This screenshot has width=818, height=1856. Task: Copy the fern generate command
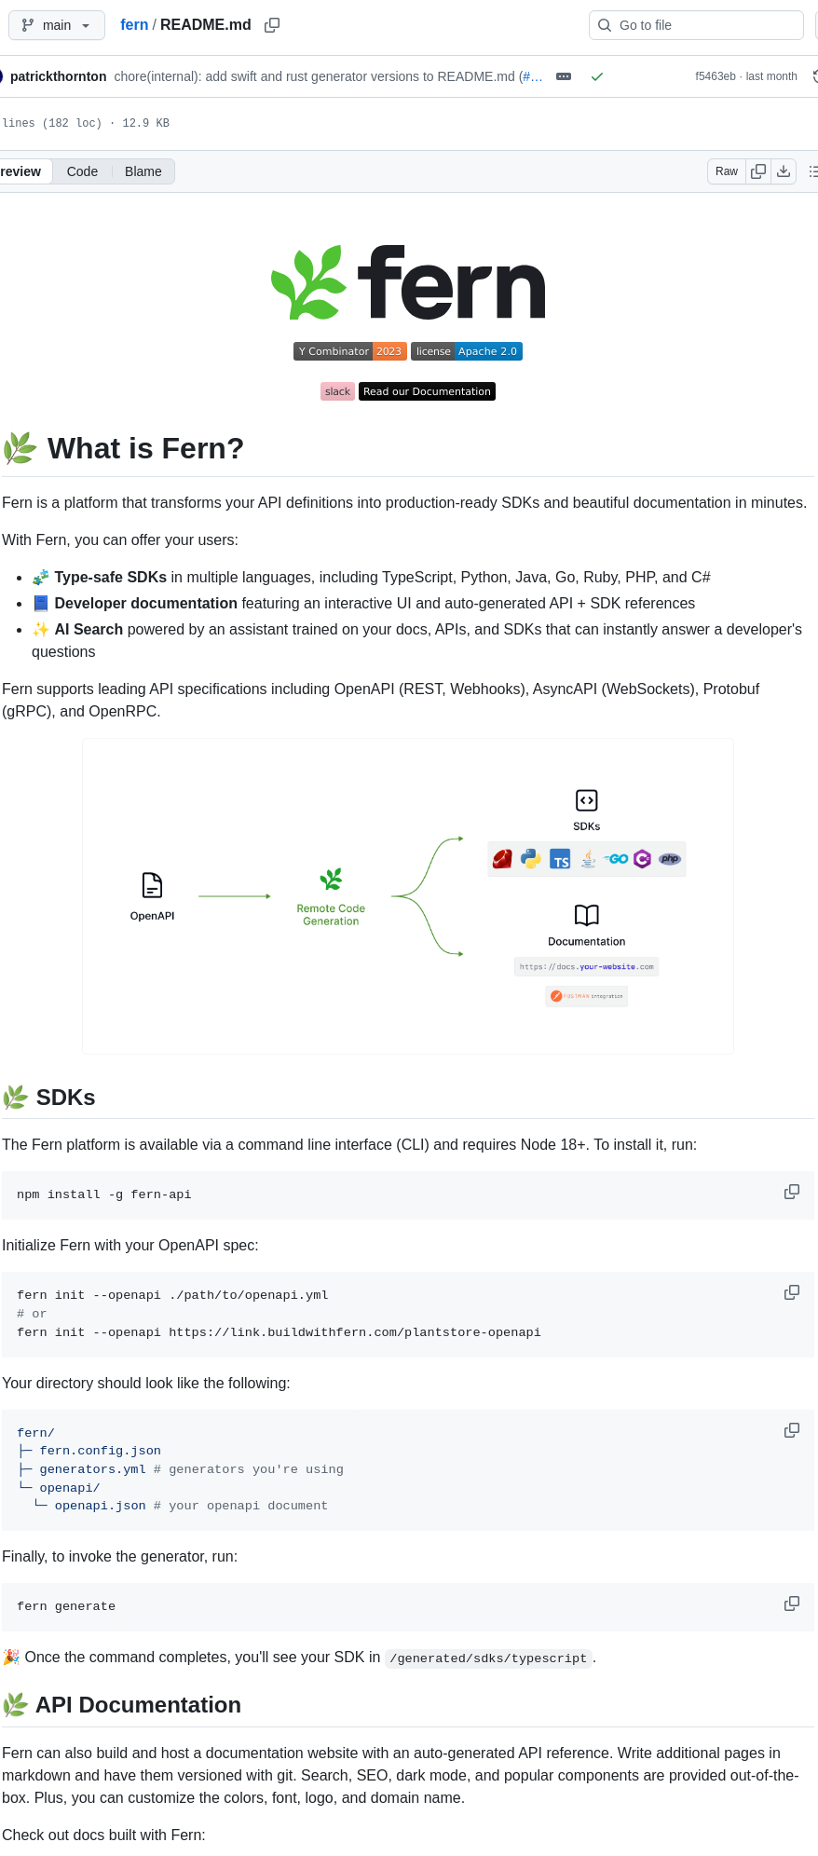tap(791, 1604)
